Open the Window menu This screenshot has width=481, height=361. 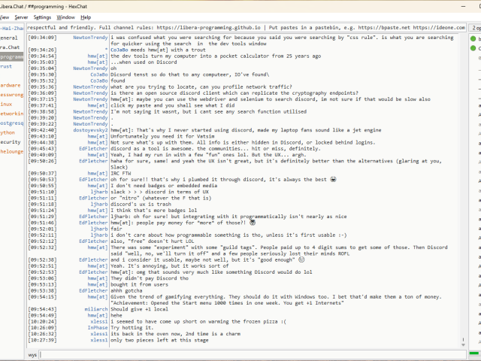point(65,17)
